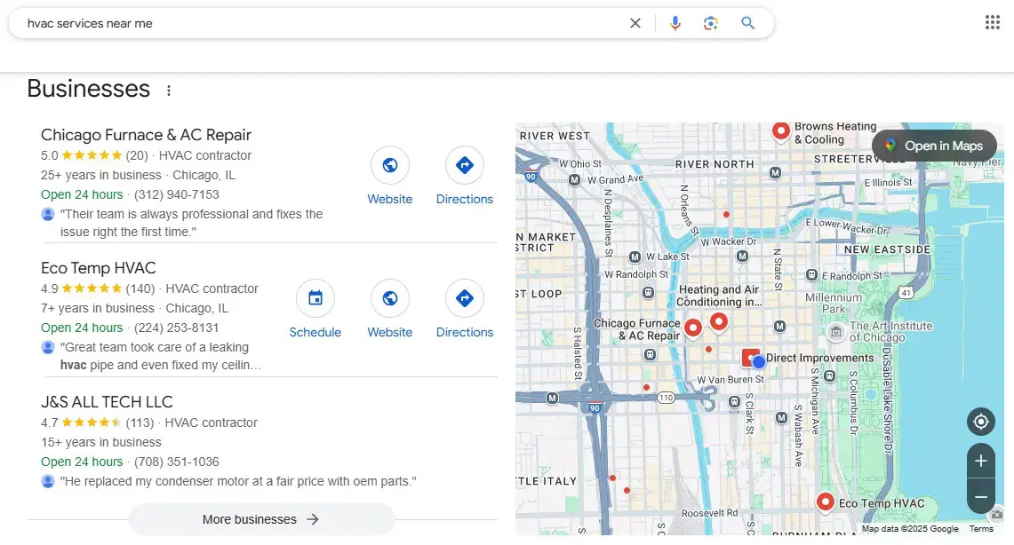
Task: Center map on my location
Action: click(981, 422)
